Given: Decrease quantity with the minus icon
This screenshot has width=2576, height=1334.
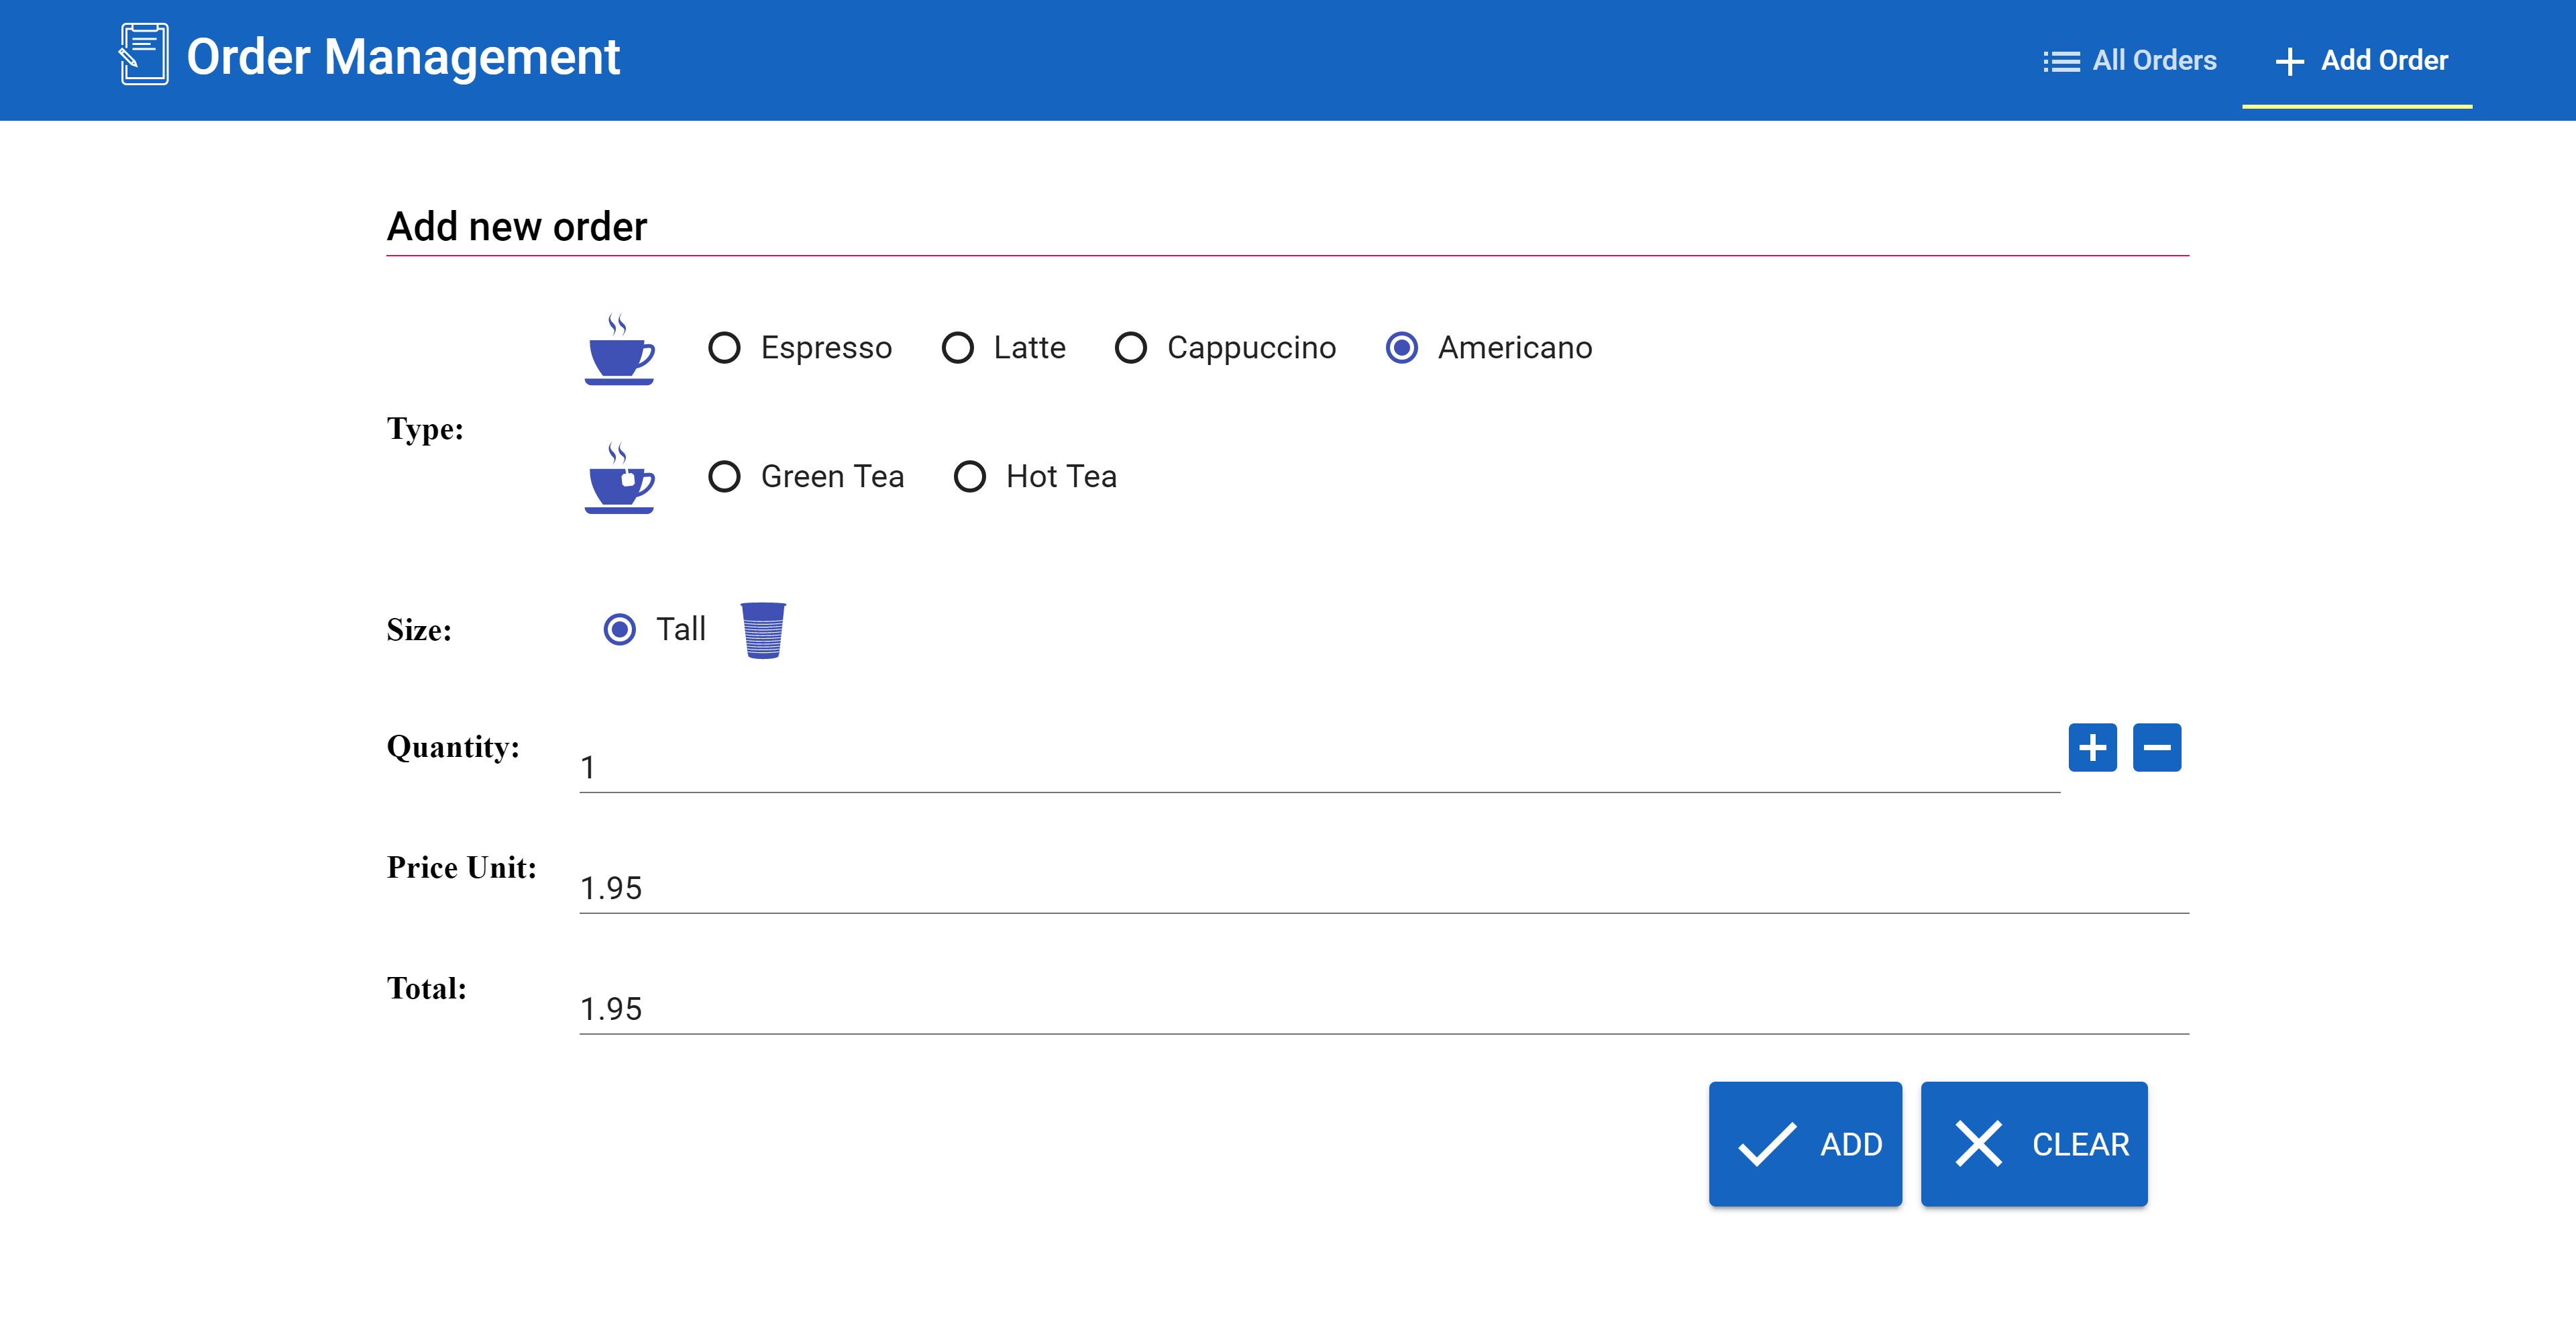Looking at the screenshot, I should pyautogui.click(x=2156, y=747).
